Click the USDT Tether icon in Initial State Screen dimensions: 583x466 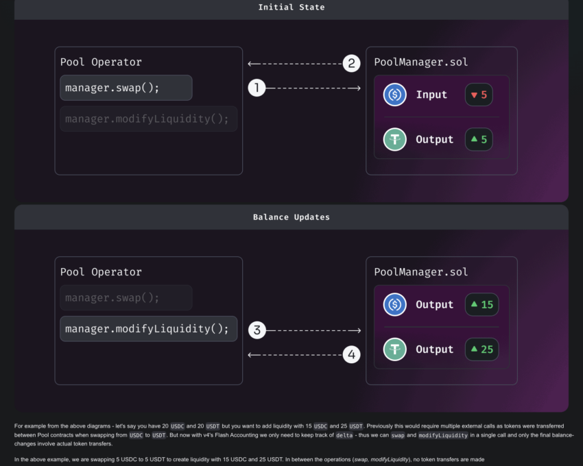coord(394,139)
